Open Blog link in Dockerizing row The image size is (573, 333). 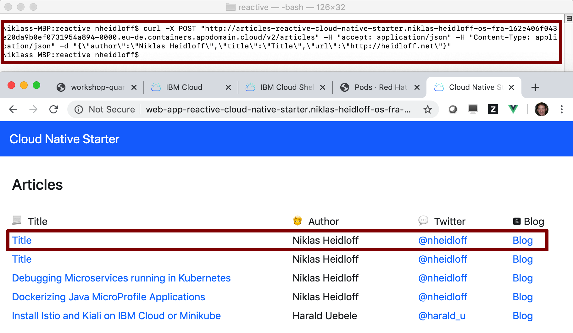(523, 297)
